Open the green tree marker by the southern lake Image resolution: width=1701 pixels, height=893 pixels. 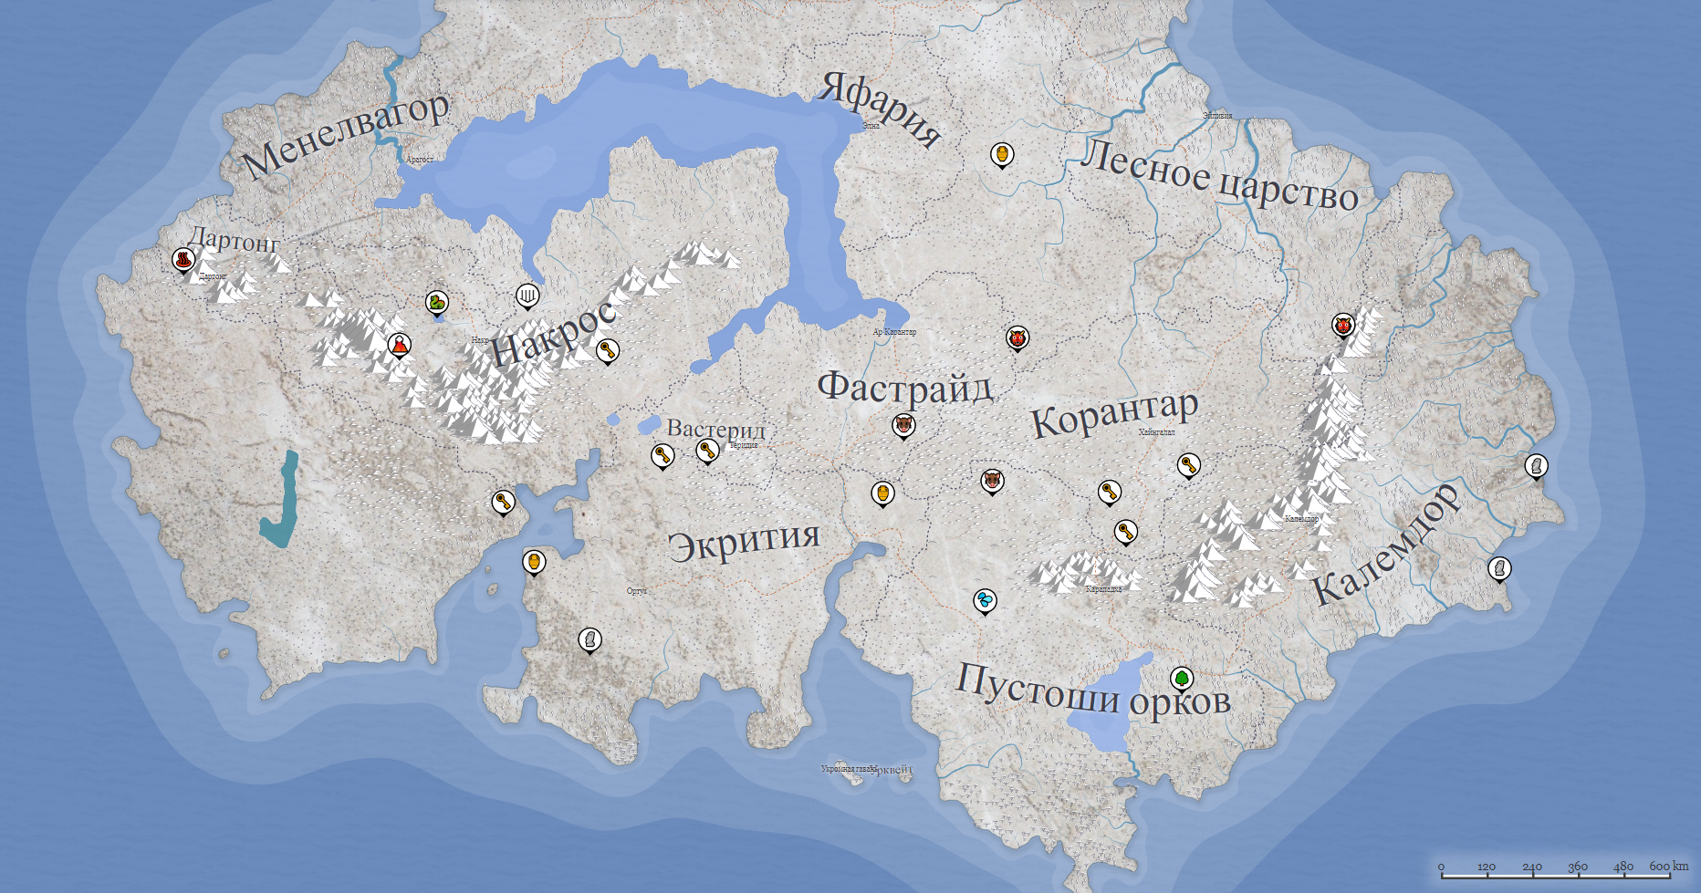pos(1182,679)
